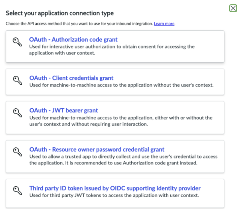Click the JWT bearer description about user interaction
Viewport: 239px width, 216px height.
(121, 121)
